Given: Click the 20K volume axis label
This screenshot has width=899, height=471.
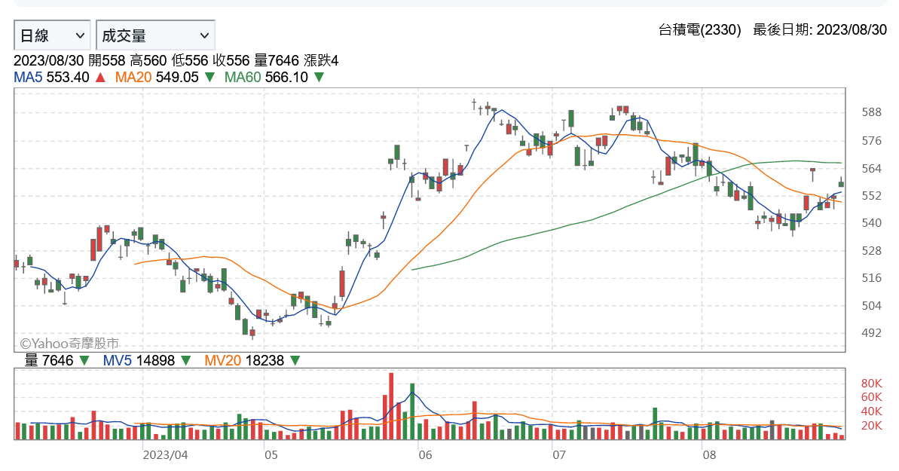Looking at the screenshot, I should tap(871, 426).
